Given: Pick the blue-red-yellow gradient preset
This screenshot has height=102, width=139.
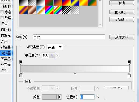Looking at the screenshot, I should pyautogui.click(x=66, y=3).
